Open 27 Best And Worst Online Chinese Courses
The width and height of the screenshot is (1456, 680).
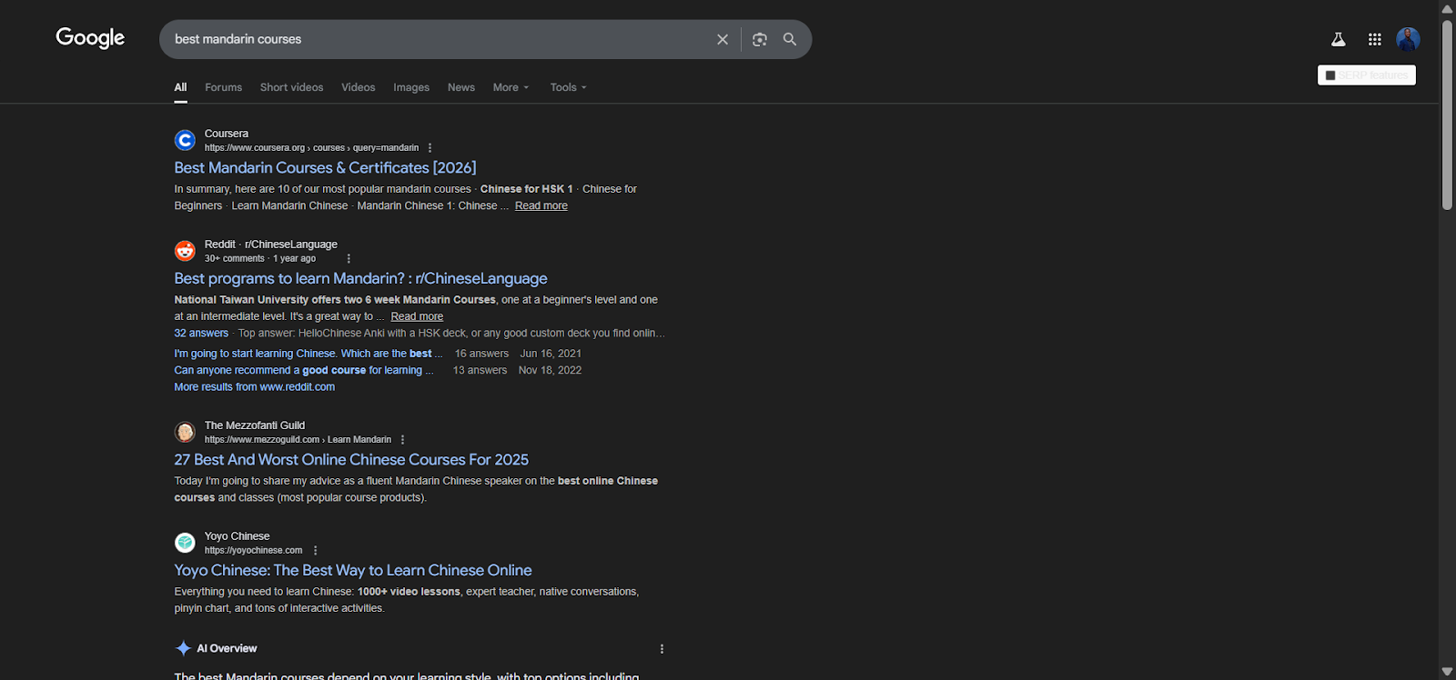[351, 460]
